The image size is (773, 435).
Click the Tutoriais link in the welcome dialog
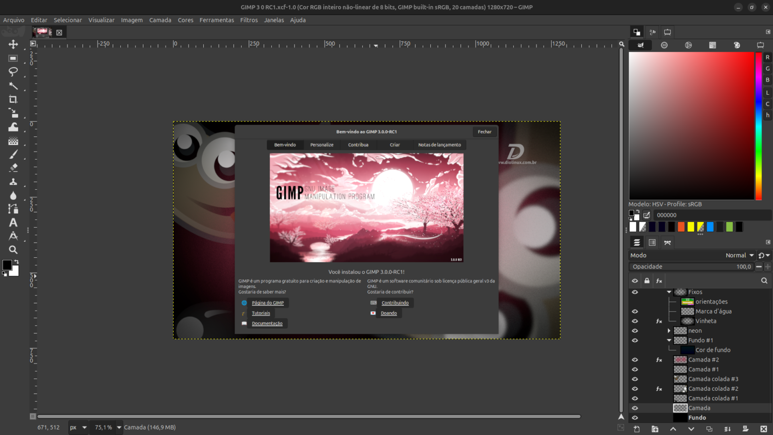[261, 313]
